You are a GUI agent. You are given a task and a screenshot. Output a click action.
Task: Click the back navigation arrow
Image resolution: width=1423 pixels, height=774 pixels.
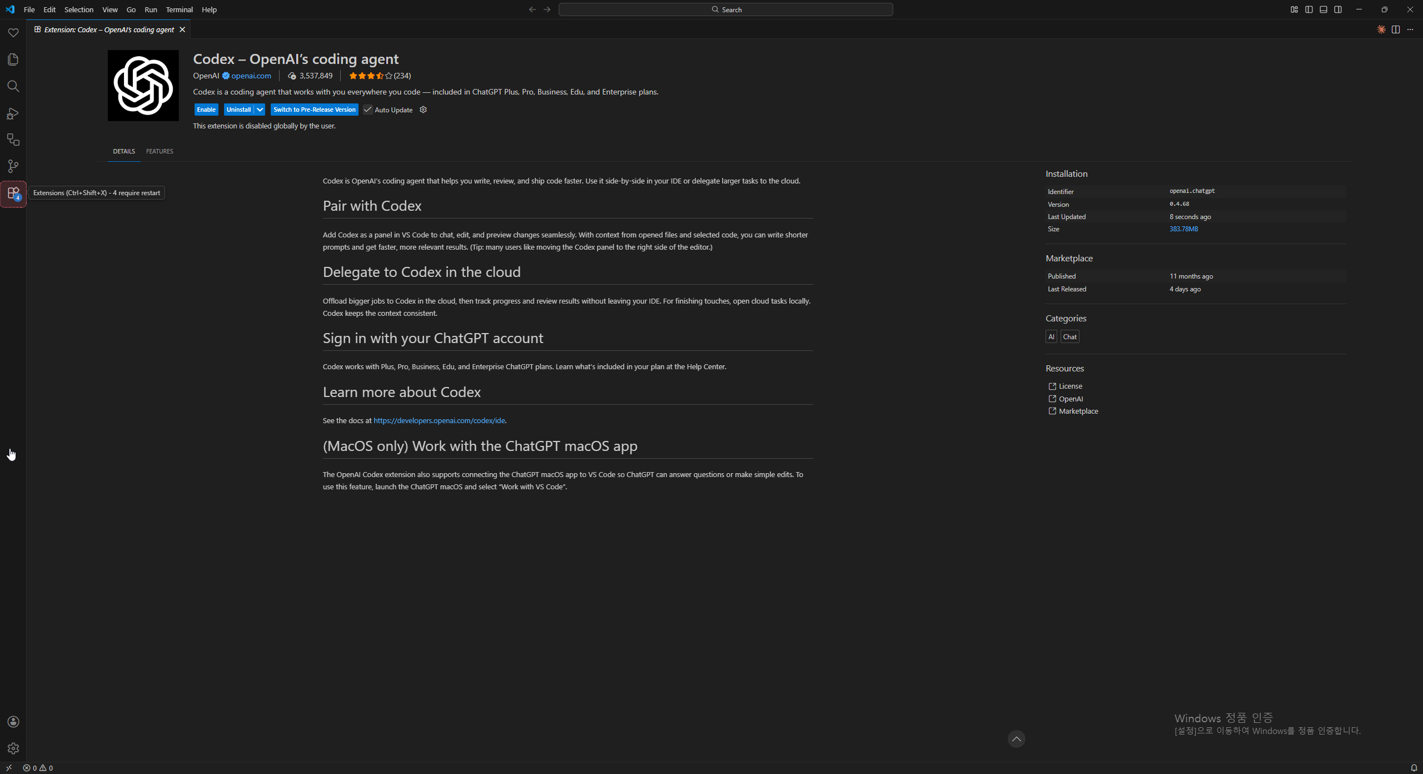[x=532, y=9]
